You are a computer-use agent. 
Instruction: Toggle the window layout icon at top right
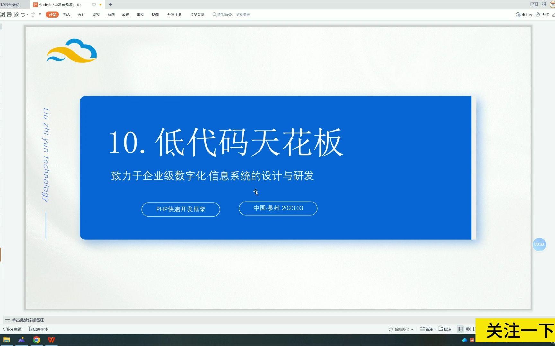click(534, 4)
